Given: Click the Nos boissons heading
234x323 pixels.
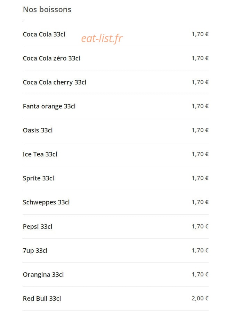Looking at the screenshot, I should coord(47,9).
